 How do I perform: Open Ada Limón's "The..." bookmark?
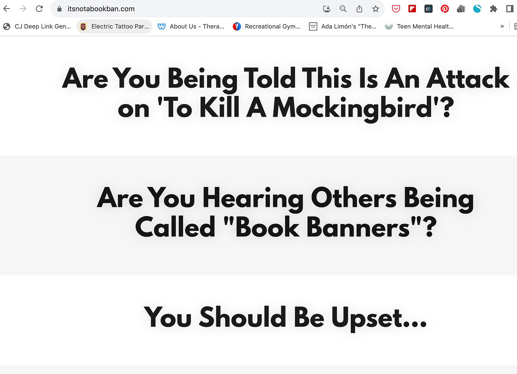point(343,26)
